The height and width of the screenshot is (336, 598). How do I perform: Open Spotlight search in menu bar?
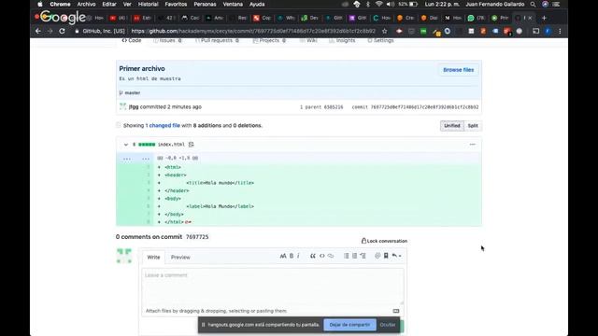(x=534, y=4)
